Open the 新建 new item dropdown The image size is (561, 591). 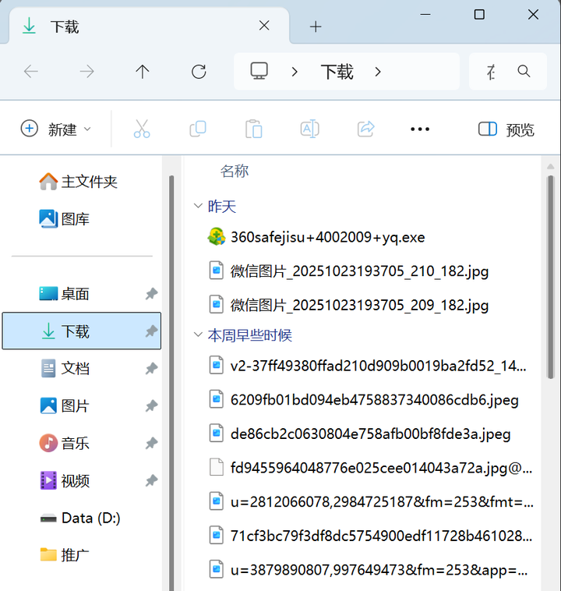coord(56,129)
